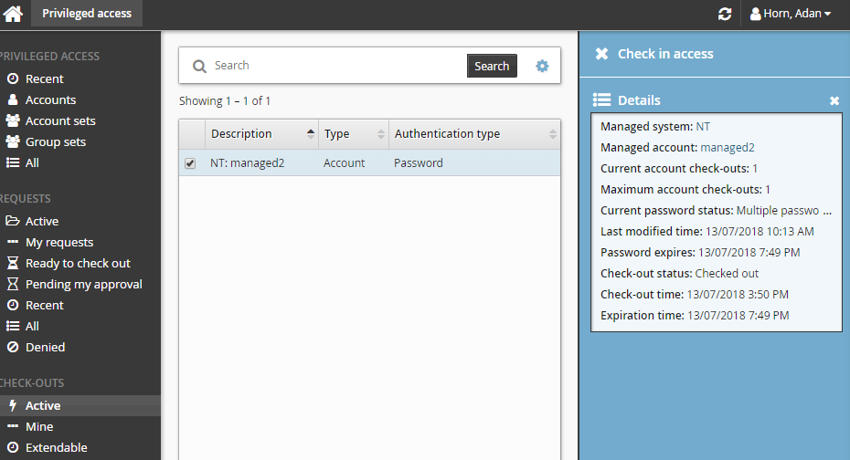The height and width of the screenshot is (460, 850).
Task: Select the Privileged access tab
Action: pyautogui.click(x=87, y=14)
